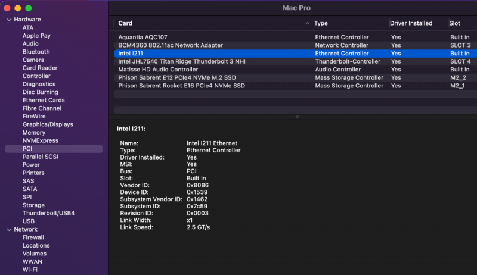The height and width of the screenshot is (275, 477).
Task: Select Volumes under Network
Action: click(x=35, y=254)
